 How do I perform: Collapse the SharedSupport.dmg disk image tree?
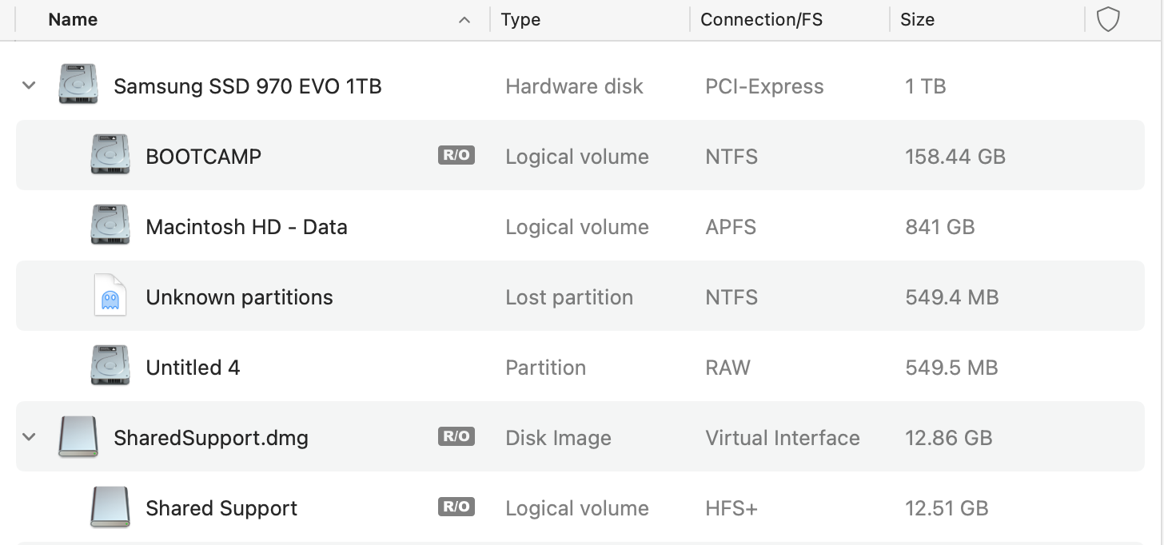click(30, 437)
